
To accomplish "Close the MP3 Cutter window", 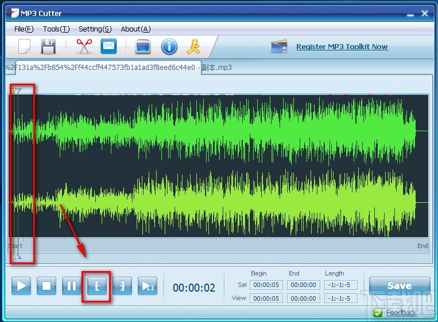I will coord(425,13).
